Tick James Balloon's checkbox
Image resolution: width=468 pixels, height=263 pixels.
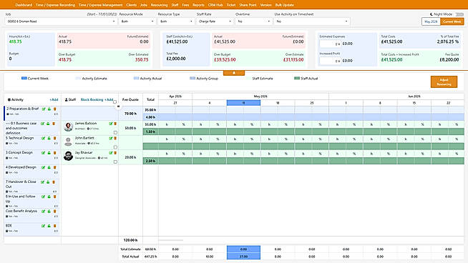pos(115,132)
